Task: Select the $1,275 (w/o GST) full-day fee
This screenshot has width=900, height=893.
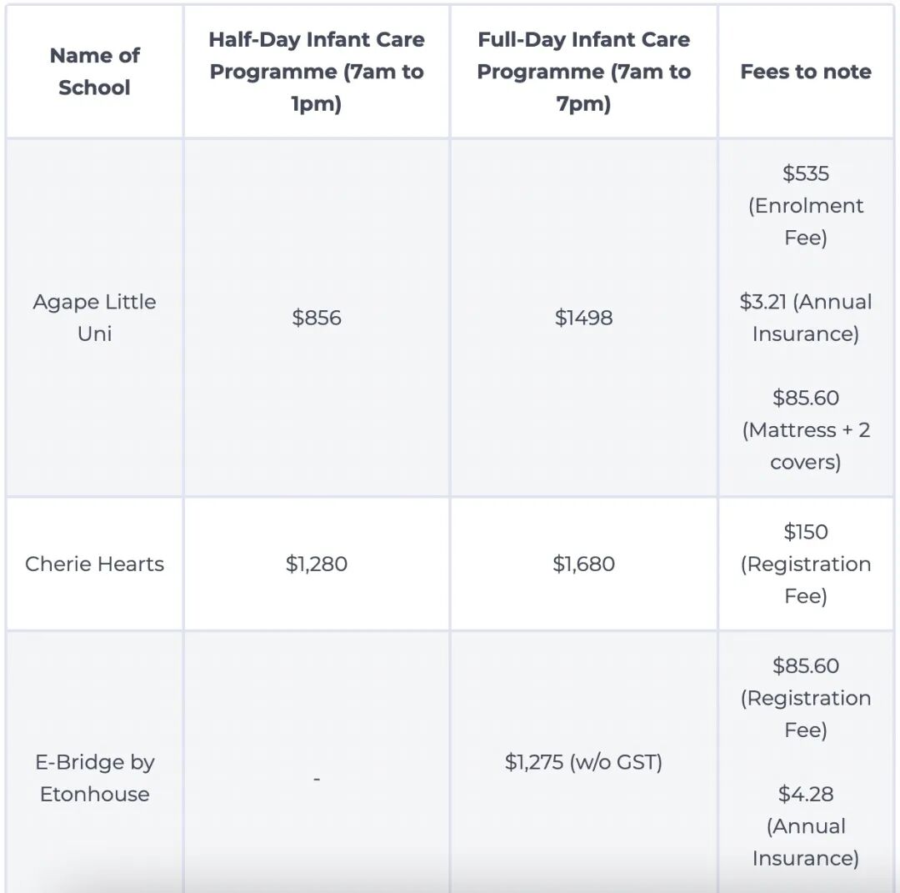Action: (583, 762)
